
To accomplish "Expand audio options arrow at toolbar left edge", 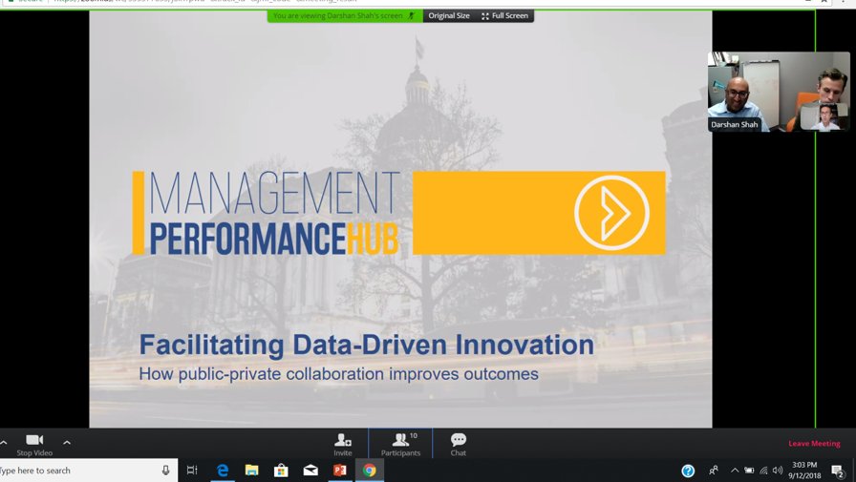I will (3, 443).
